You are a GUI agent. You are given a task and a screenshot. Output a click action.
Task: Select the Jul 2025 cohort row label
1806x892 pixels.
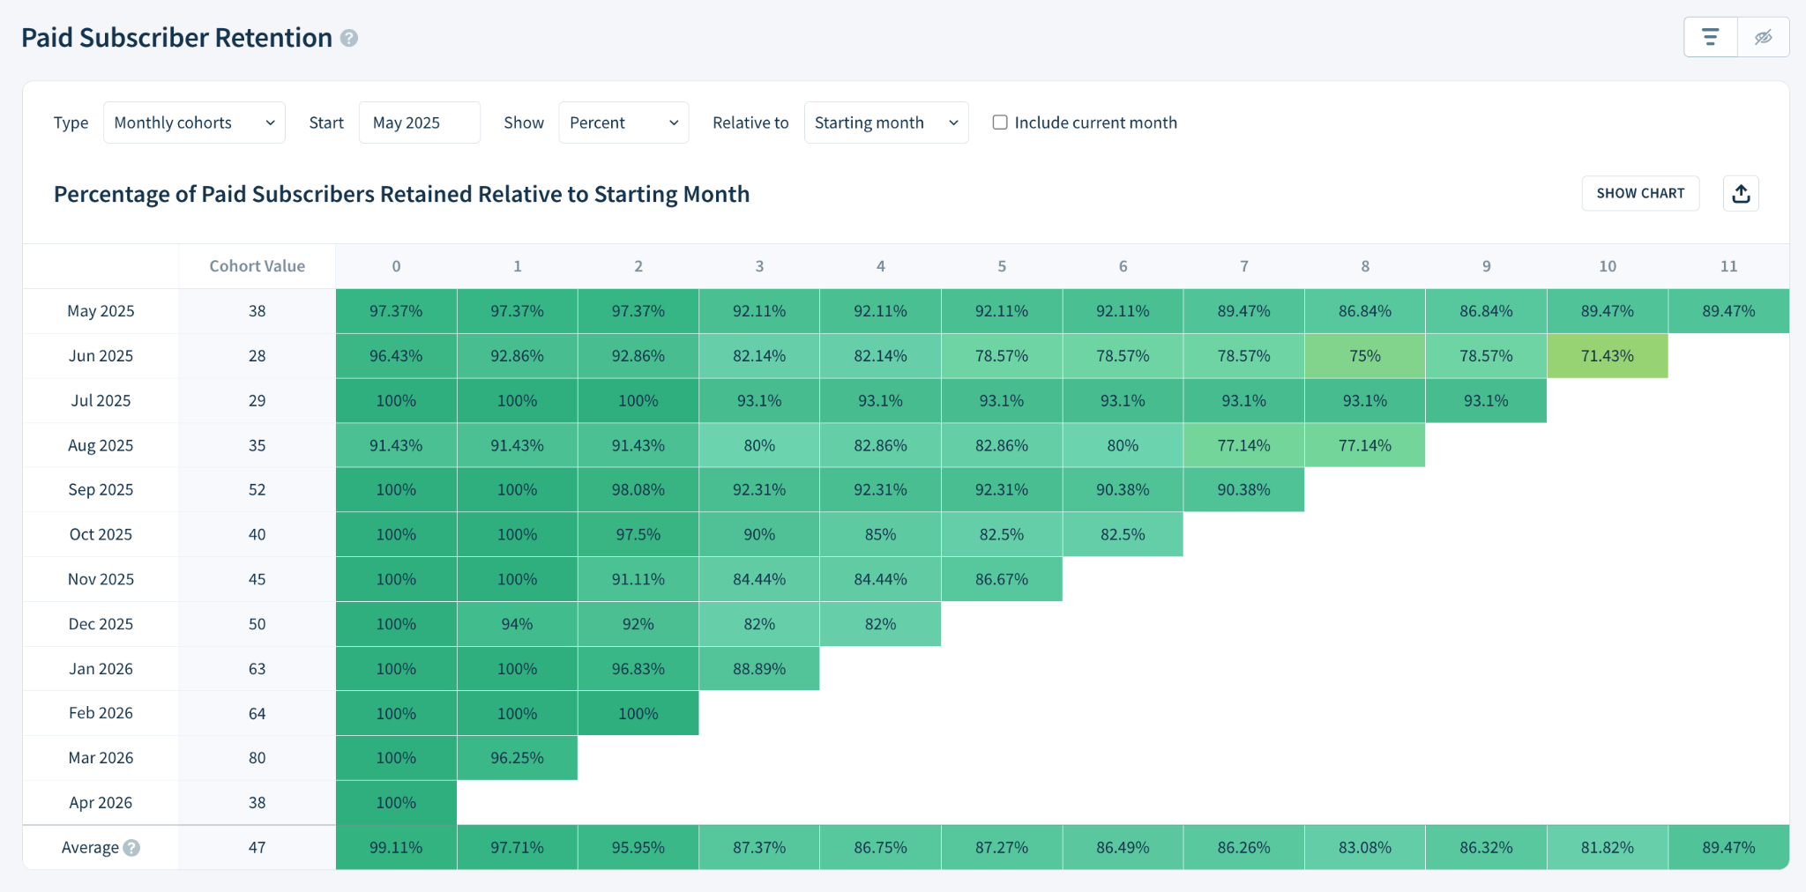pos(101,401)
